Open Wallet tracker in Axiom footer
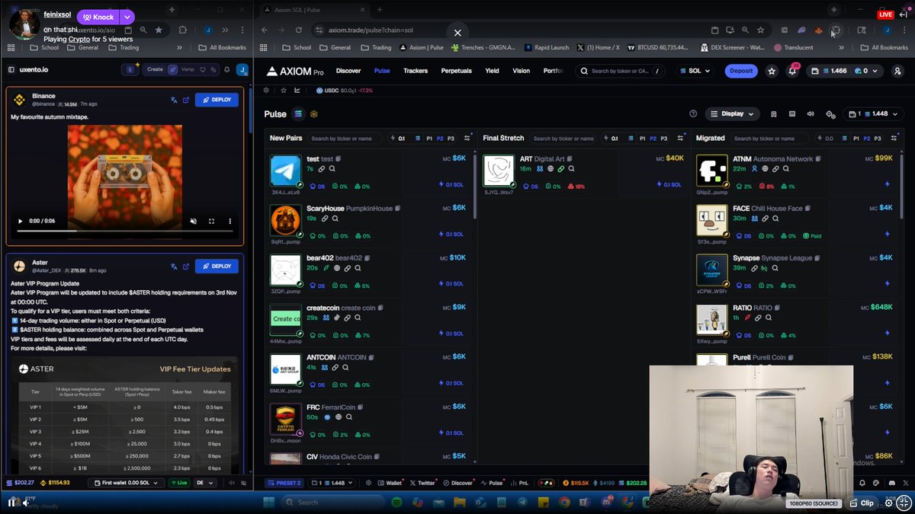The height and width of the screenshot is (514, 915). pyautogui.click(x=390, y=483)
